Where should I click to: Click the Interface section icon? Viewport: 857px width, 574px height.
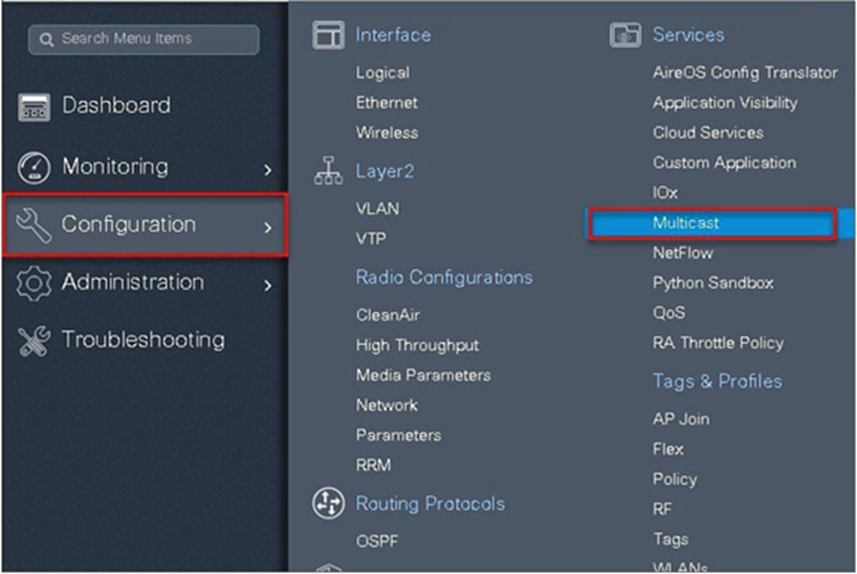328,35
